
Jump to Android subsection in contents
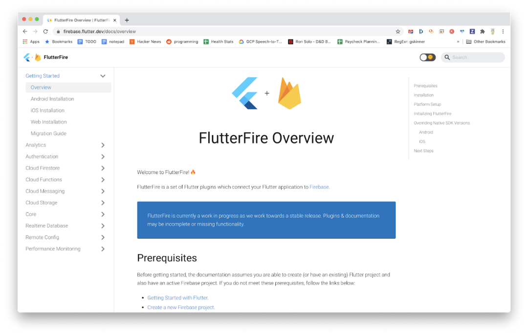[426, 132]
